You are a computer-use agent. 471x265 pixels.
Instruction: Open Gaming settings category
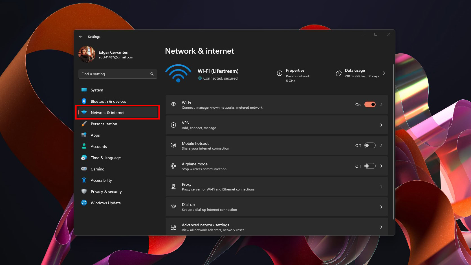click(118, 169)
